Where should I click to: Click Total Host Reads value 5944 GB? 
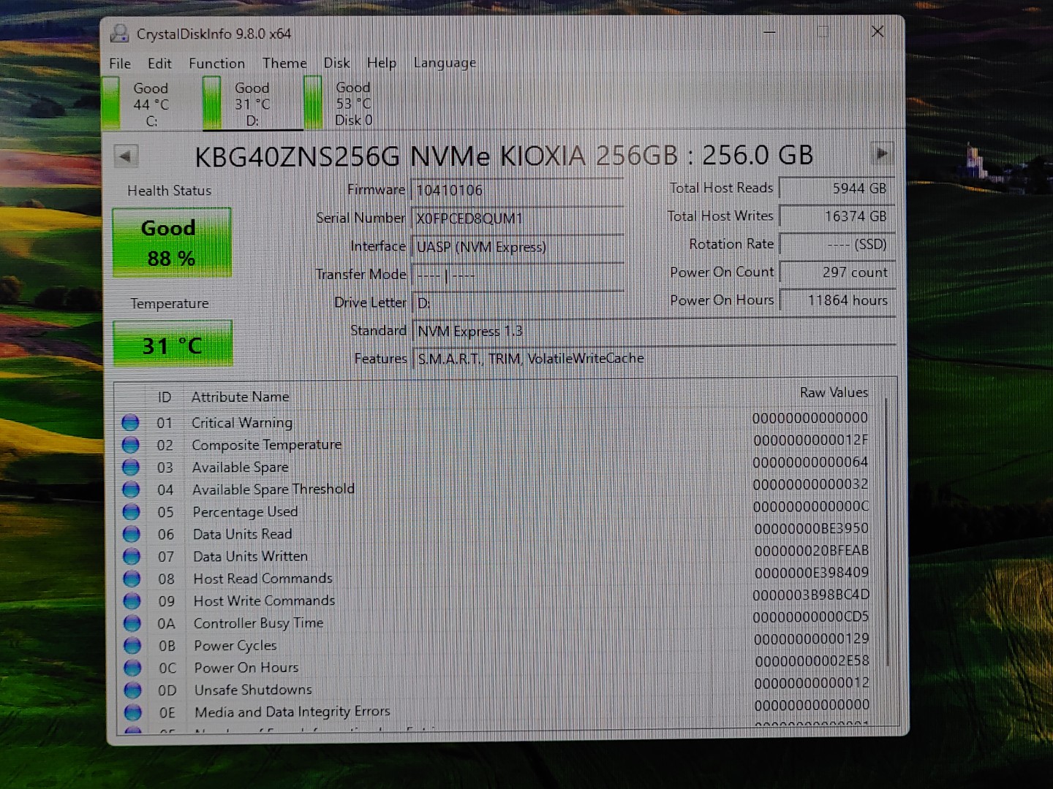[x=837, y=188]
